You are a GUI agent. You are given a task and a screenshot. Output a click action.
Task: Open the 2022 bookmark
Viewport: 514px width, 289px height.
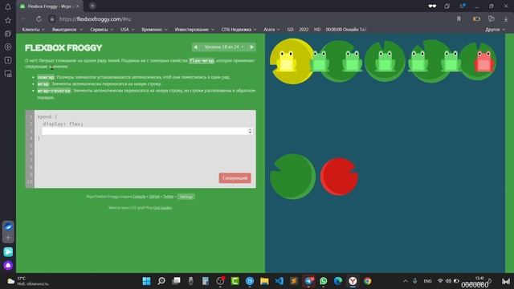coord(304,30)
